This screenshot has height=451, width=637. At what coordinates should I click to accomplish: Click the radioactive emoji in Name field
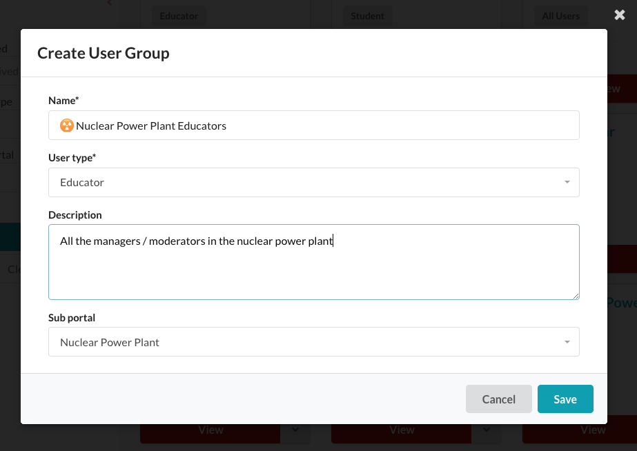[67, 126]
